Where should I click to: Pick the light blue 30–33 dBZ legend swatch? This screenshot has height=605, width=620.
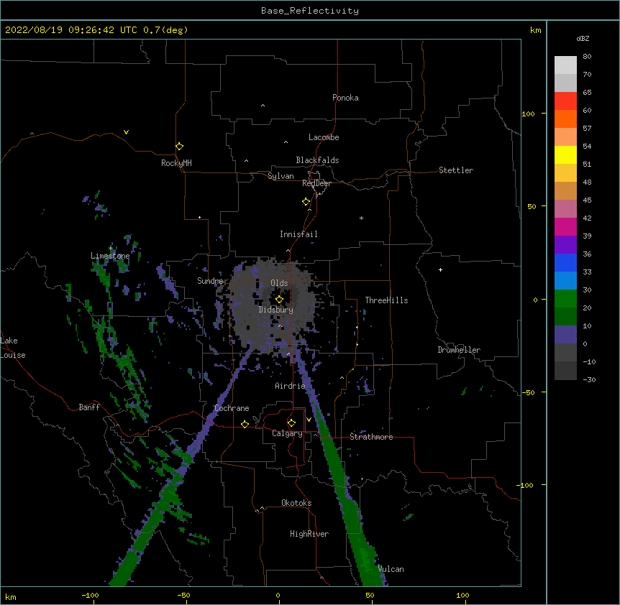pyautogui.click(x=565, y=281)
